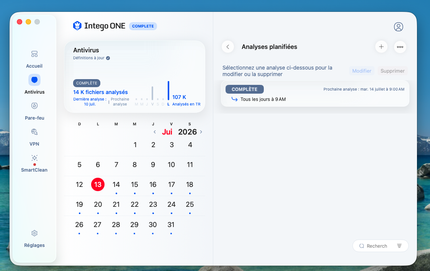
Task: Click the definitions up-to-date checkmark badge
Action: point(108,58)
